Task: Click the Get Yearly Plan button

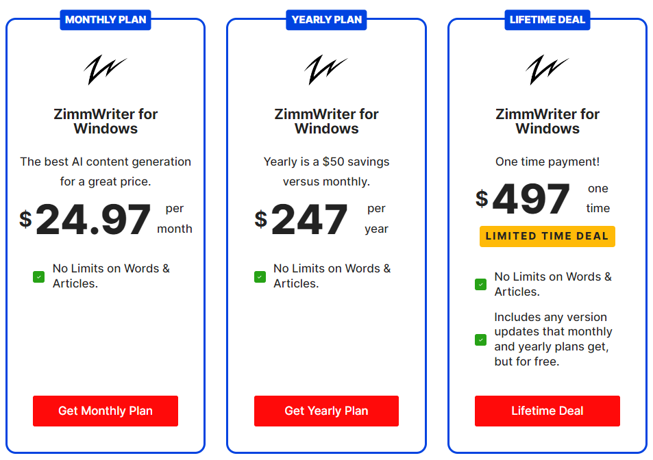Action: pos(326,411)
